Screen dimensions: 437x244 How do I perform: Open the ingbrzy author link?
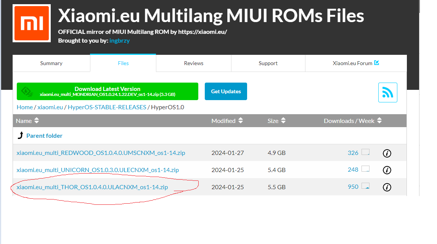tap(120, 41)
